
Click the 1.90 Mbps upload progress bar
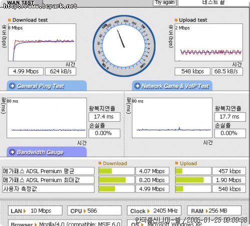click(x=193, y=180)
